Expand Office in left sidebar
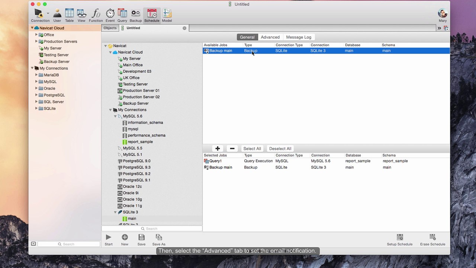 pos(36,35)
